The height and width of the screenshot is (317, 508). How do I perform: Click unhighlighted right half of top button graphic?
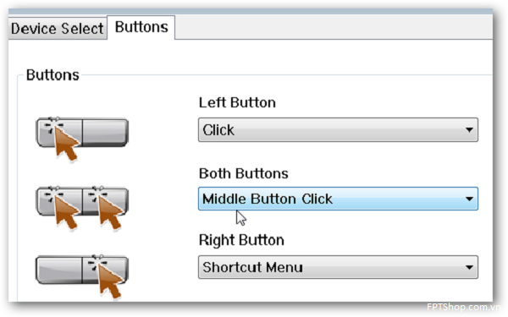(106, 133)
